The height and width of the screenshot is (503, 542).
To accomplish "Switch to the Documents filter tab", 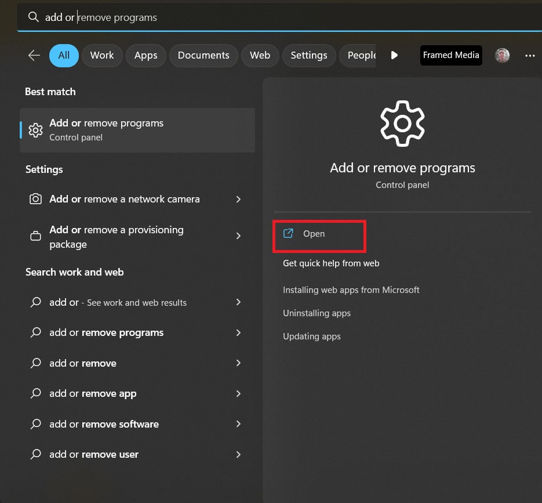I will [x=203, y=55].
